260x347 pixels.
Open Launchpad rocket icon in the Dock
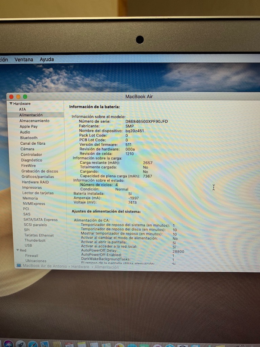[21, 344]
